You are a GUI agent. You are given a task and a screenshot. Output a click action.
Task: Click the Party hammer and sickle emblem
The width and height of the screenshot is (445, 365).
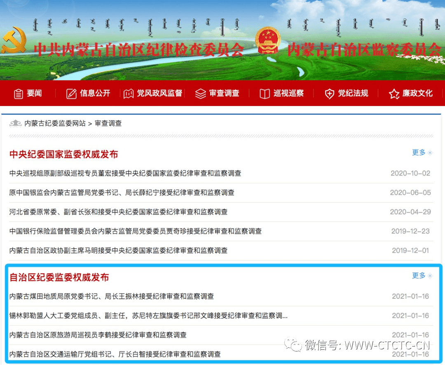pos(14,40)
